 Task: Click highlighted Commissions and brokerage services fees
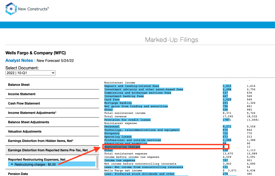[138, 93]
